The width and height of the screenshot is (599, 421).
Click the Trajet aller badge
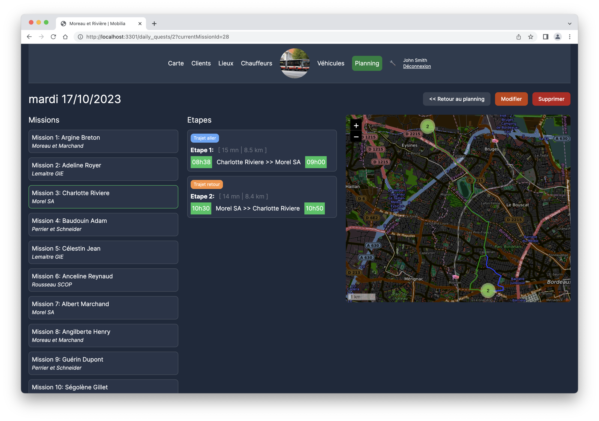pyautogui.click(x=204, y=138)
